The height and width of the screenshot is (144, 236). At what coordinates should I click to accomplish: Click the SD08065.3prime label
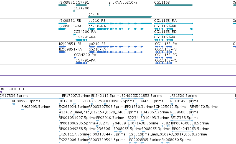156,129
